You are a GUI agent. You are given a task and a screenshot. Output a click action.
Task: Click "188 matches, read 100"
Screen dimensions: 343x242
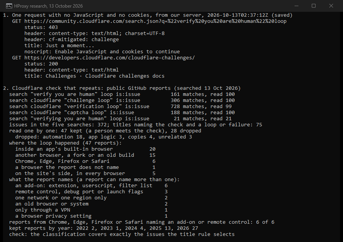tap(203, 113)
